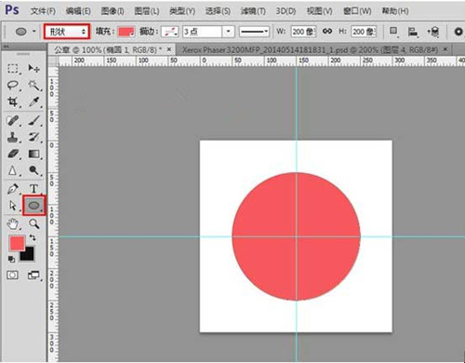Toggle Quick Mask mode
The width and height of the screenshot is (465, 363).
click(12, 275)
